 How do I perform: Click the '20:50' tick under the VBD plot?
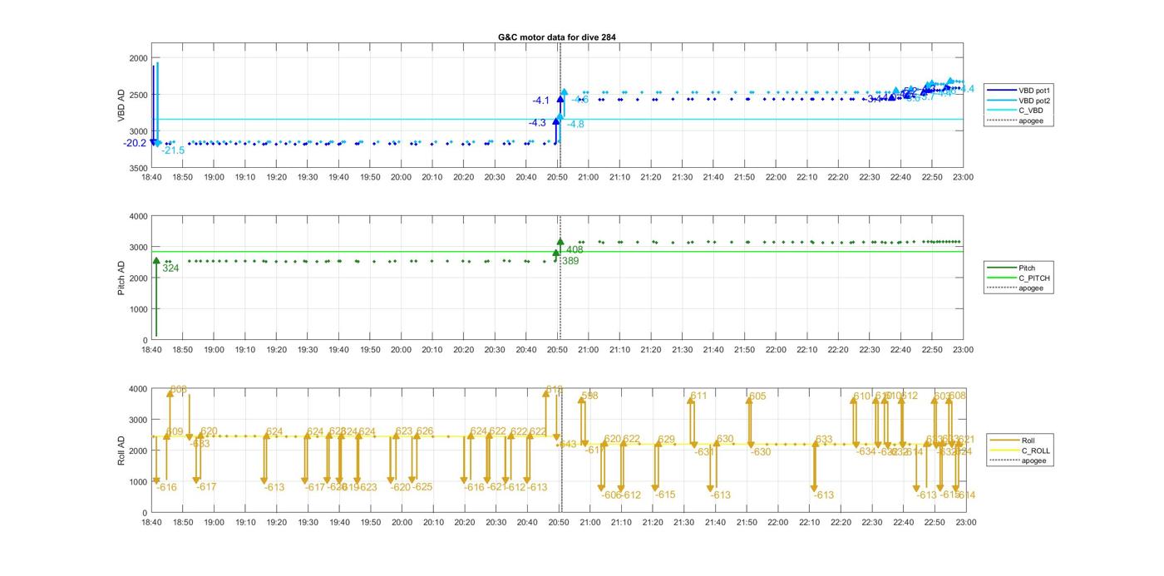[x=557, y=177]
